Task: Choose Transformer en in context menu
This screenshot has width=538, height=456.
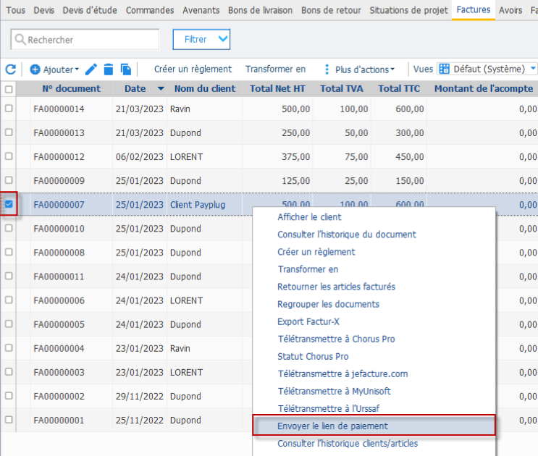Action: 308,269
